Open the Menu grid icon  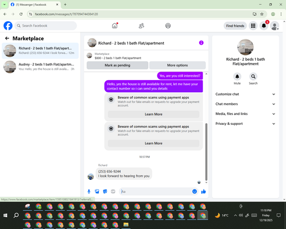(253, 26)
